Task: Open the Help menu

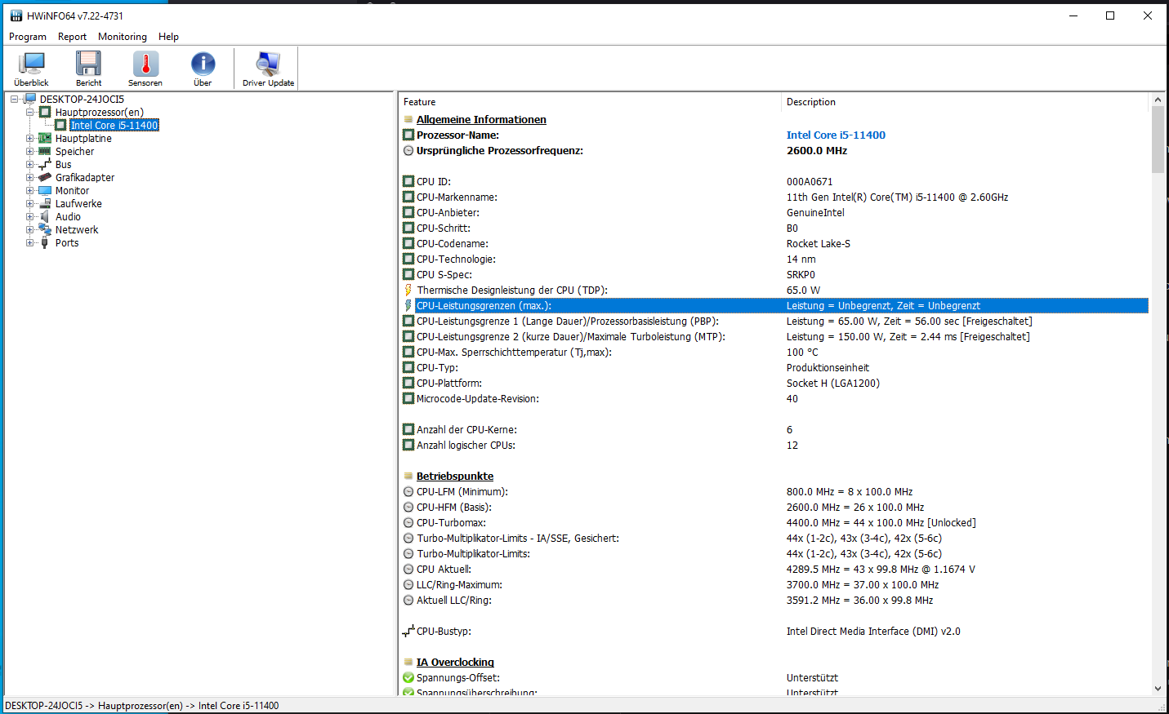Action: (168, 37)
